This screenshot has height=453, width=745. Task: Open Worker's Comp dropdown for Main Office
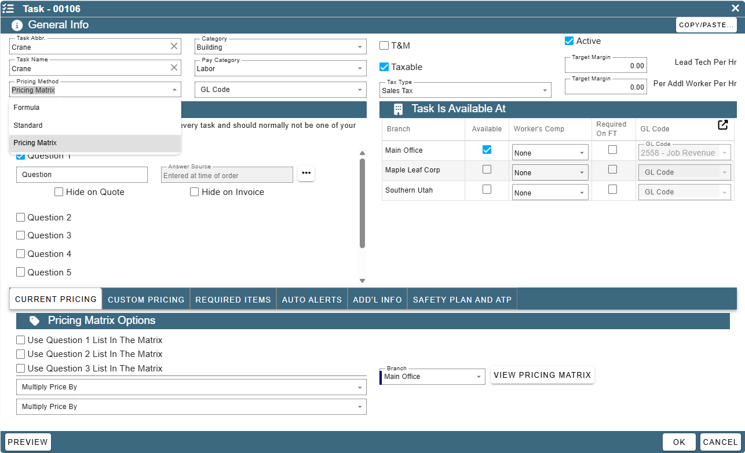pos(550,153)
